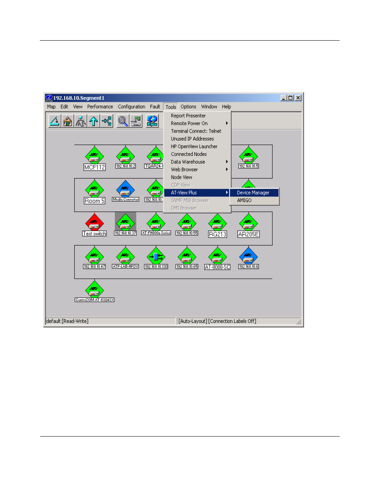Select the 192.168.10.130 router node
369x478 pixels.
tap(156, 258)
